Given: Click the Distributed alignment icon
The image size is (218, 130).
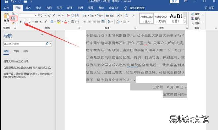Looking at the screenshot, I should pos(103,22).
